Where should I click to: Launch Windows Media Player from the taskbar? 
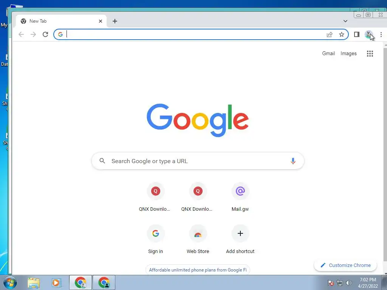pyautogui.click(x=56, y=282)
